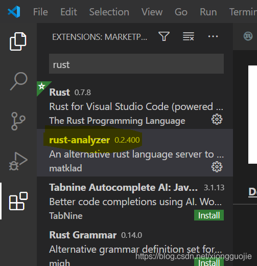This screenshot has width=257, height=266.
Task: Click the extensions search box containing rust
Action: tap(136, 64)
